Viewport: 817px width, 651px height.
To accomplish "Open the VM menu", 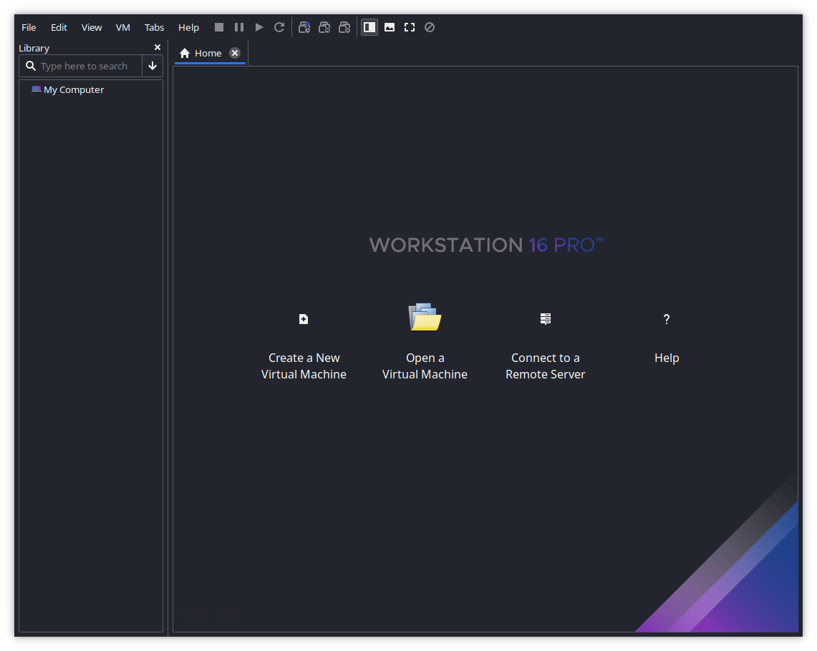I will tap(122, 27).
